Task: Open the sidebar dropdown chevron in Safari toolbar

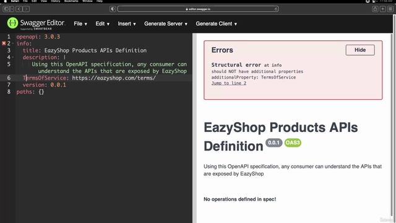Action: click(12, 9)
